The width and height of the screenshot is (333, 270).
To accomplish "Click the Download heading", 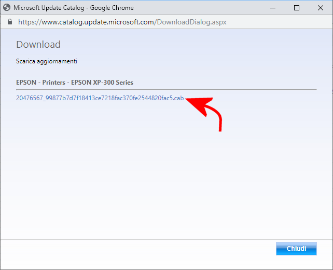I will pos(38,45).
